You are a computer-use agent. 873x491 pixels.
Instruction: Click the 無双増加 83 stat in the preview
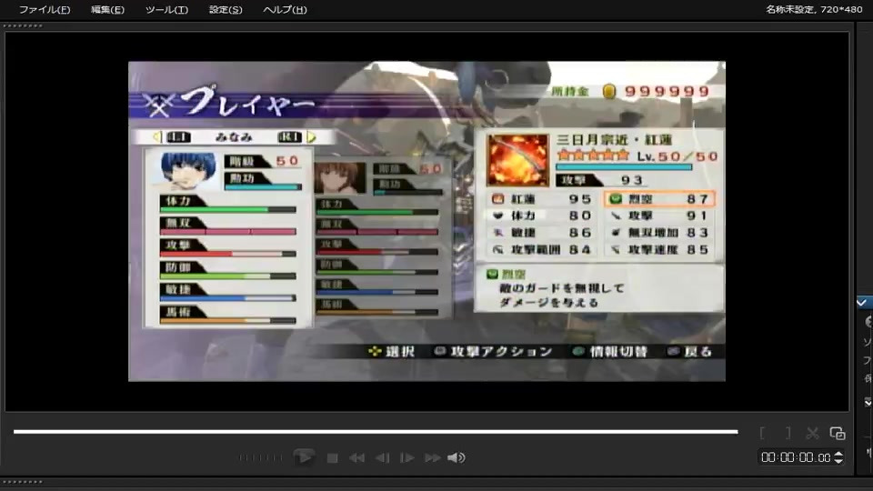pyautogui.click(x=660, y=233)
